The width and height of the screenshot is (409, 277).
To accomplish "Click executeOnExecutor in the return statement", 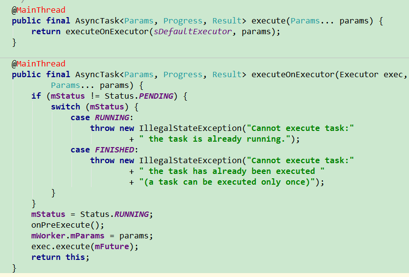I will (107, 32).
